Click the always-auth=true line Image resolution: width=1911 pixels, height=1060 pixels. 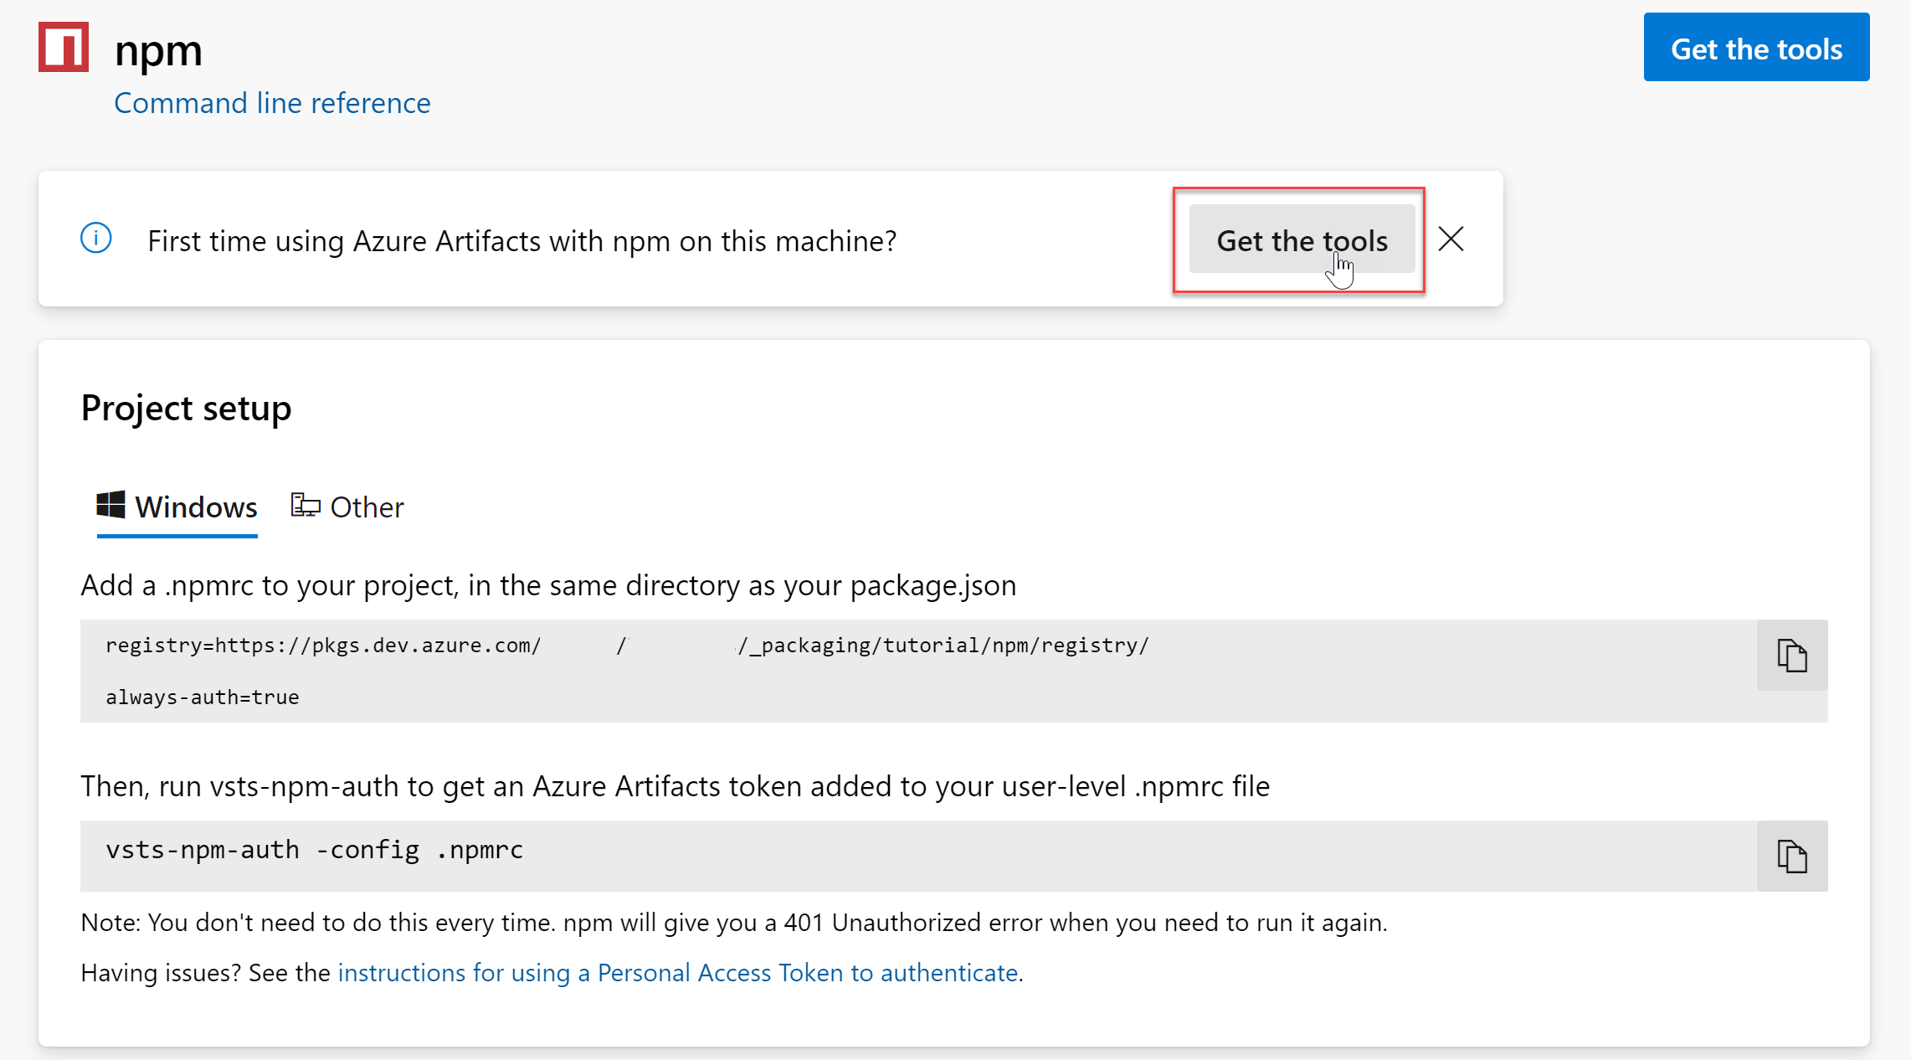tap(203, 697)
